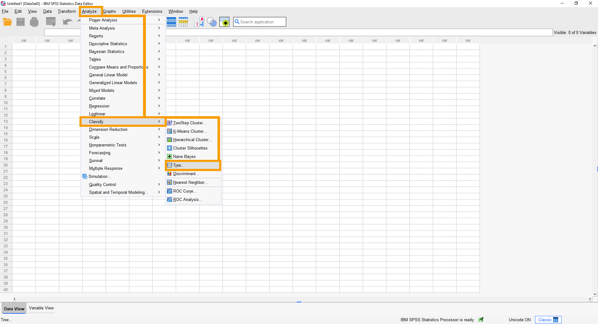Screen dimensions: 598x324
Task: Click the Cluster Silhouettes plus icon
Action: (x=170, y=148)
